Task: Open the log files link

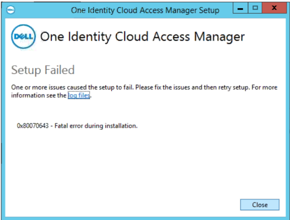Action: [79, 95]
